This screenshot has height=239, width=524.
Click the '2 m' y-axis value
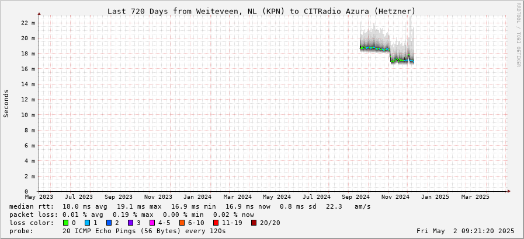click(30, 176)
